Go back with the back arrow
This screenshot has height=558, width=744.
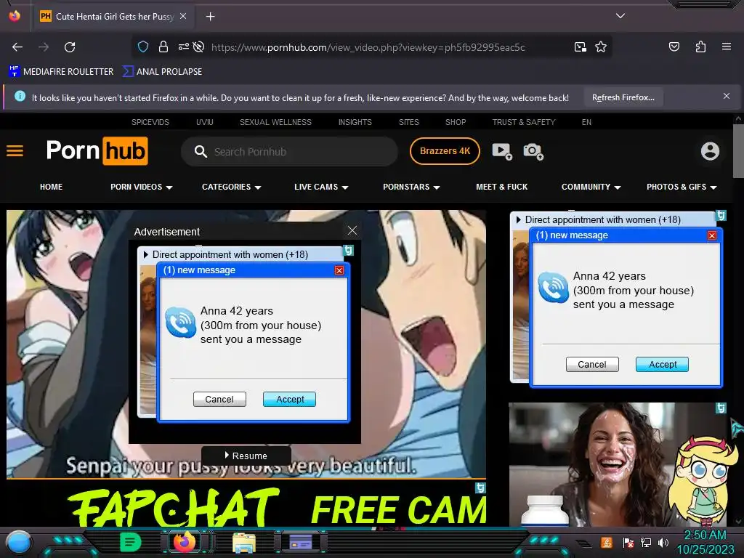click(x=17, y=47)
